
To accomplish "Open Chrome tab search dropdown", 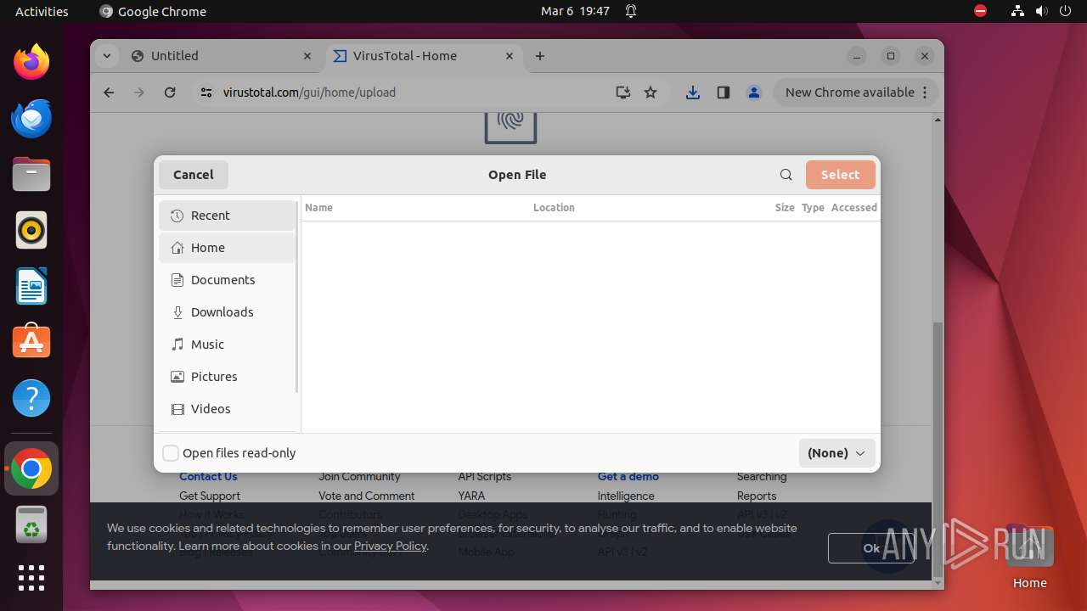I will pos(106,56).
